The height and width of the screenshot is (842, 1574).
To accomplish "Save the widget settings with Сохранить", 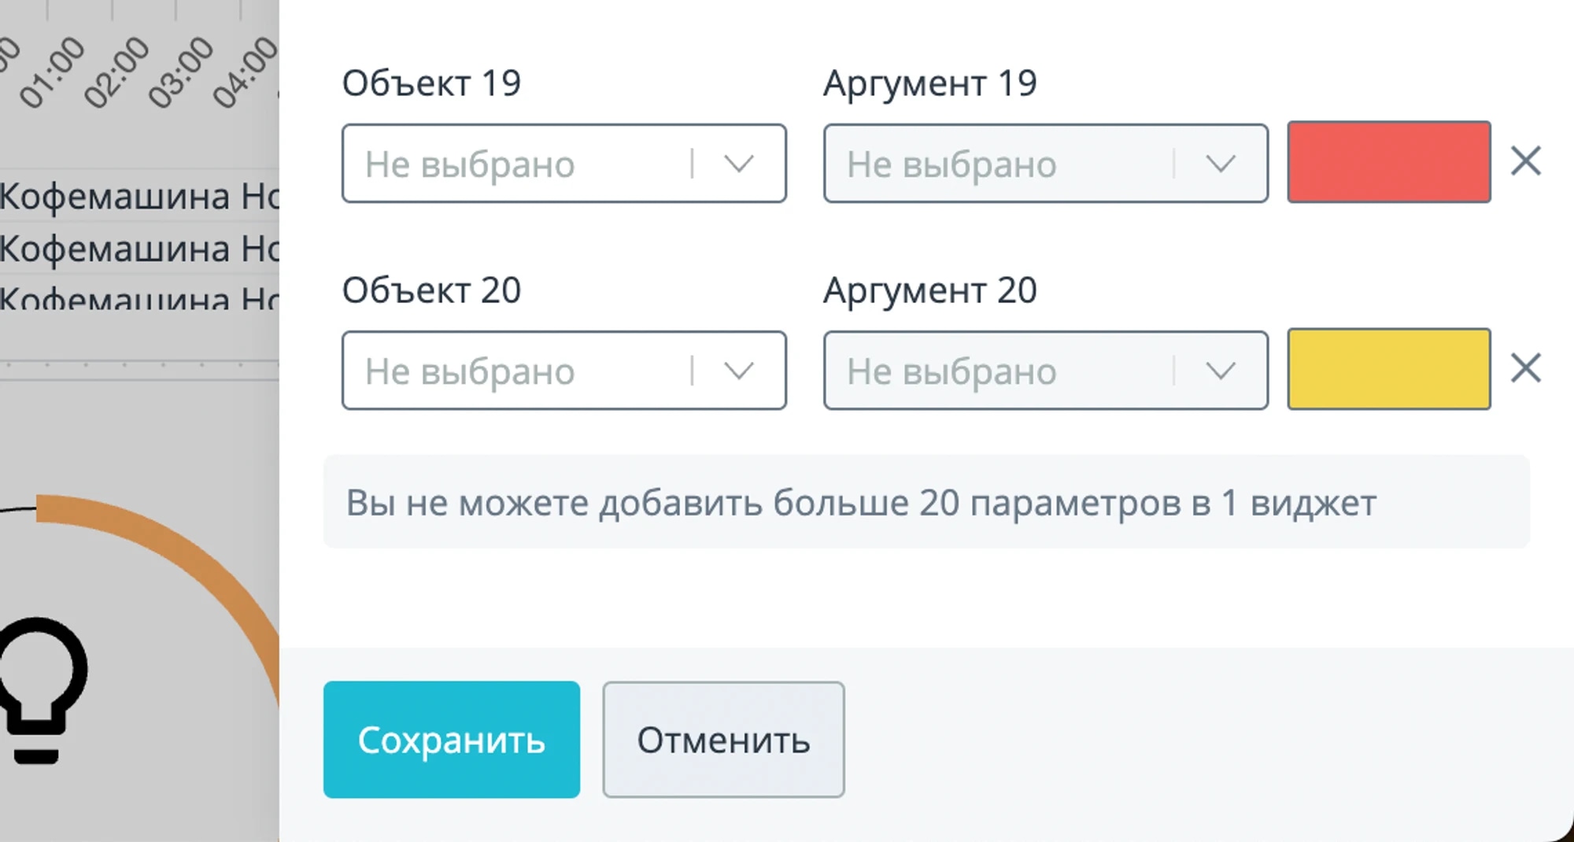I will pos(452,740).
